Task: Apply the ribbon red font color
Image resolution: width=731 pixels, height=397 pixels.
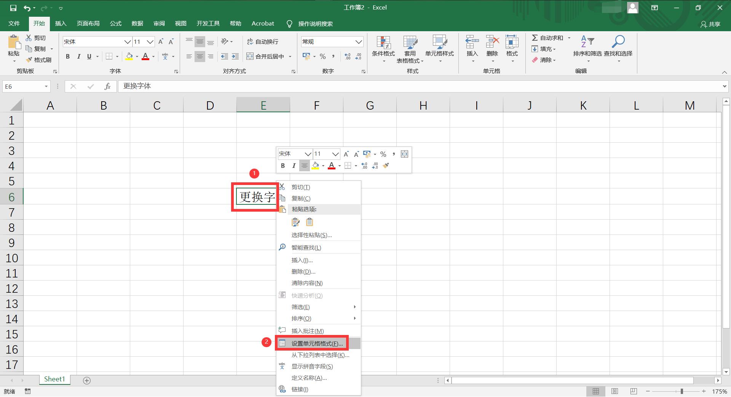Action: (145, 57)
